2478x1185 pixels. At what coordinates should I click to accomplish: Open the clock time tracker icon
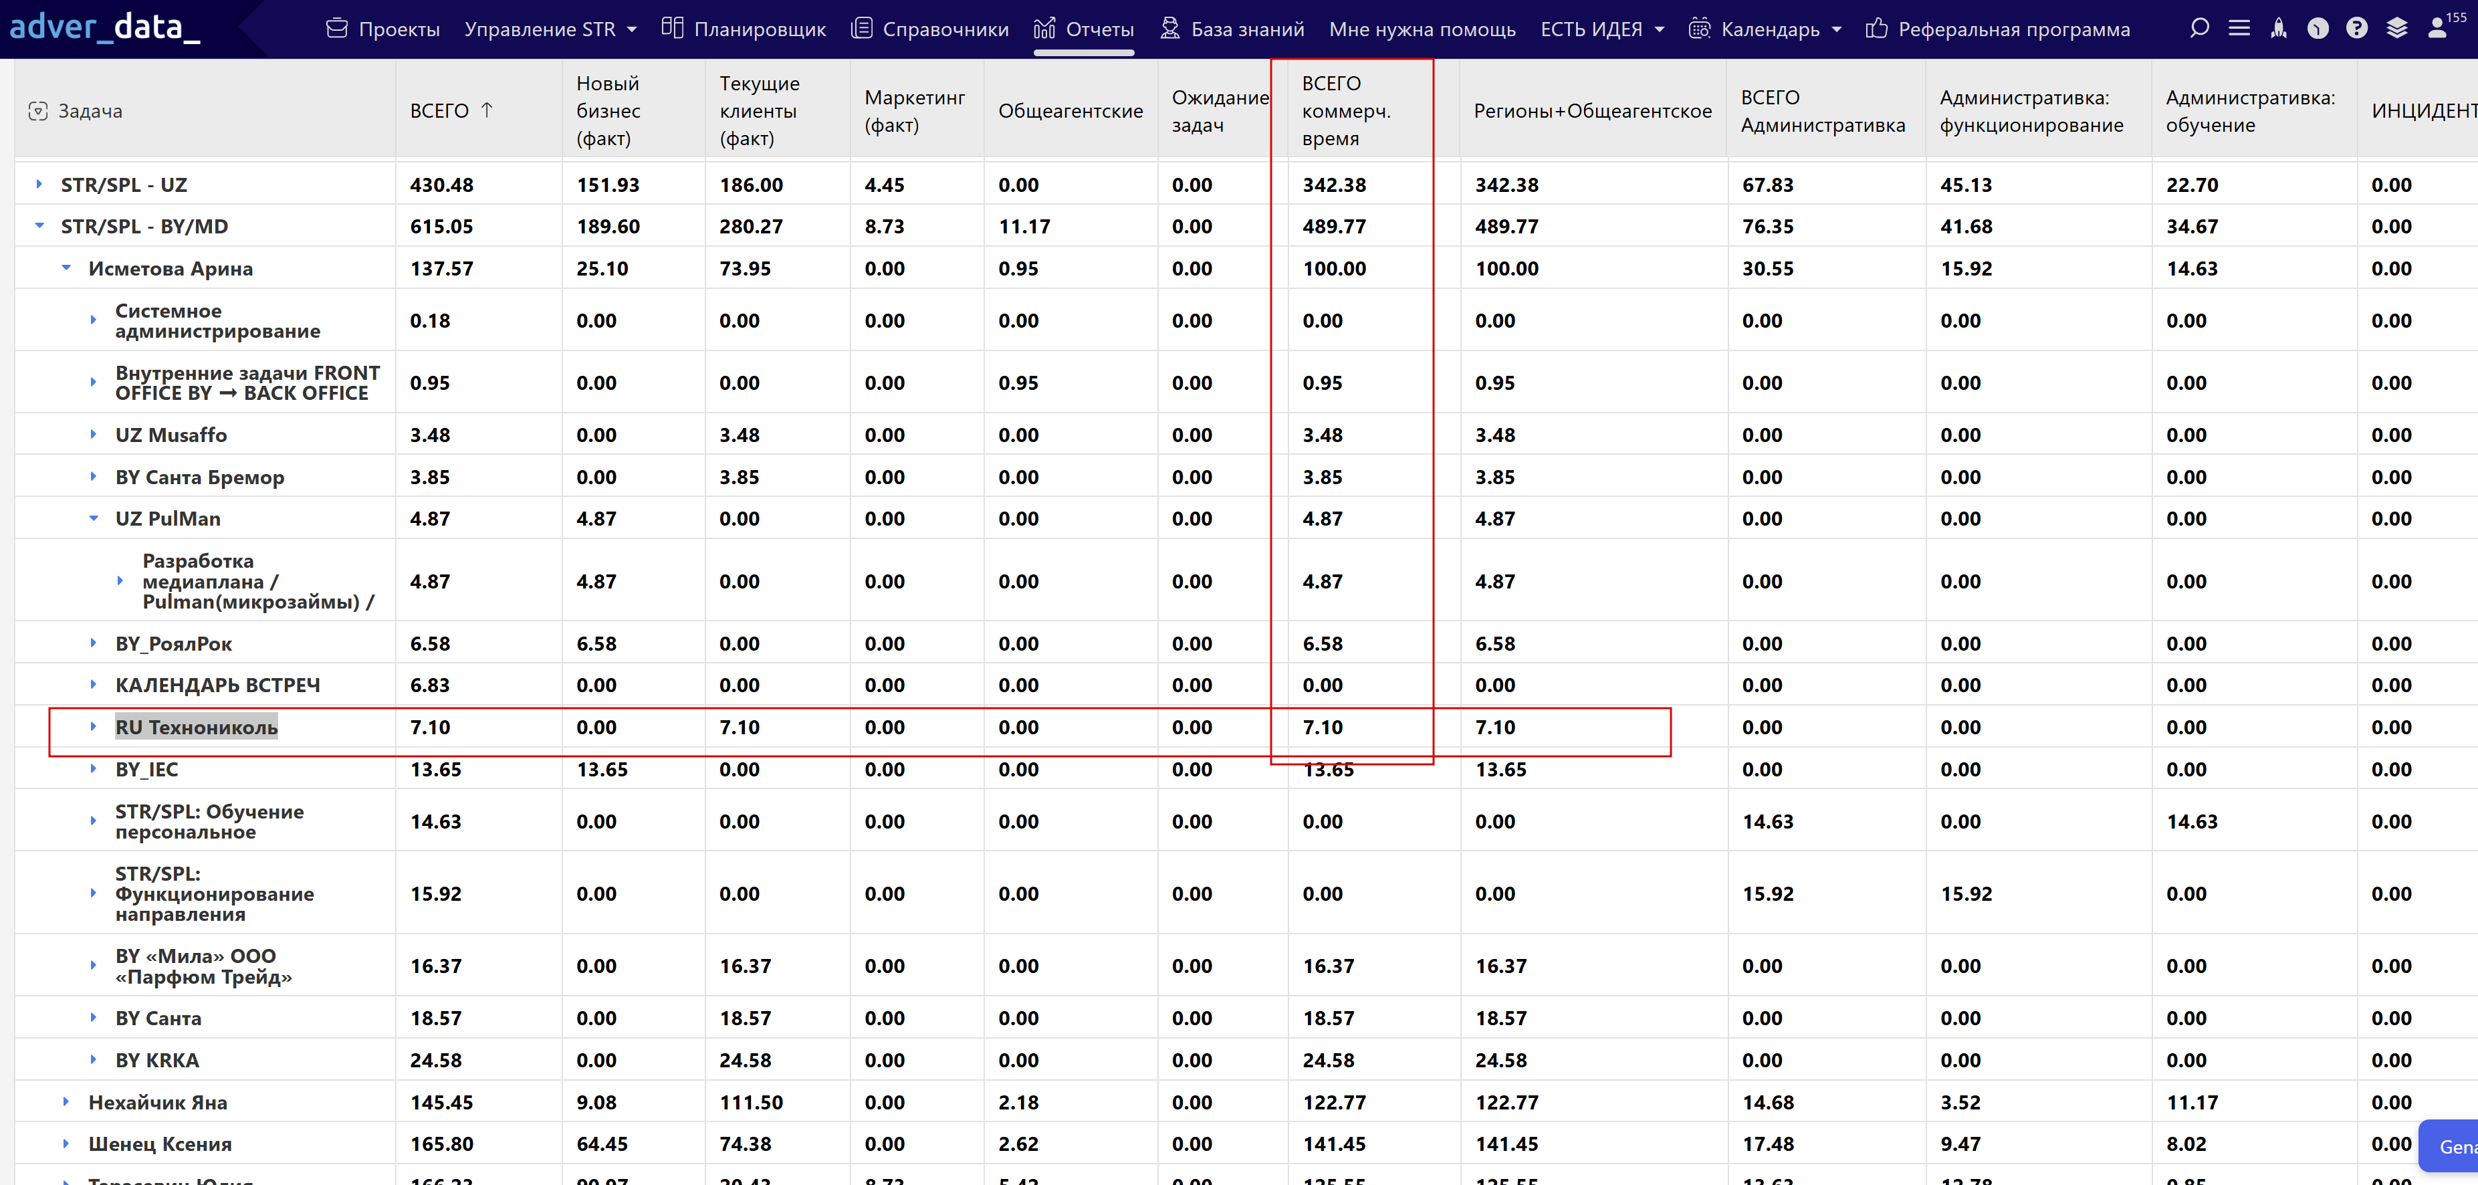pos(2318,29)
